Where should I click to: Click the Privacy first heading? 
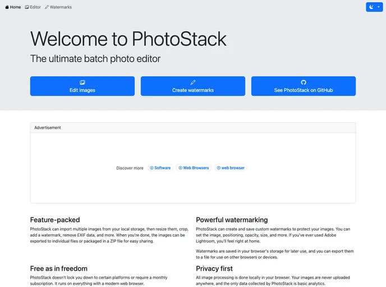[214, 269]
